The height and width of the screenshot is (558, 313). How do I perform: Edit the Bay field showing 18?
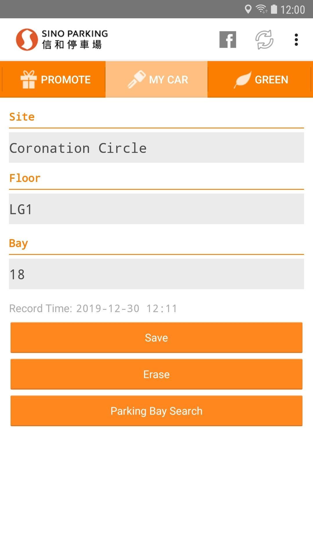pos(156,274)
